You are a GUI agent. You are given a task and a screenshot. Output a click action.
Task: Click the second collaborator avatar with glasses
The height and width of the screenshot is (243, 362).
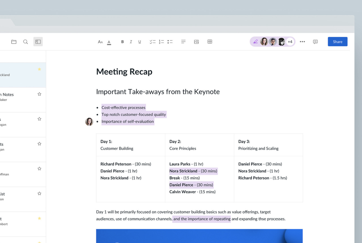click(273, 42)
